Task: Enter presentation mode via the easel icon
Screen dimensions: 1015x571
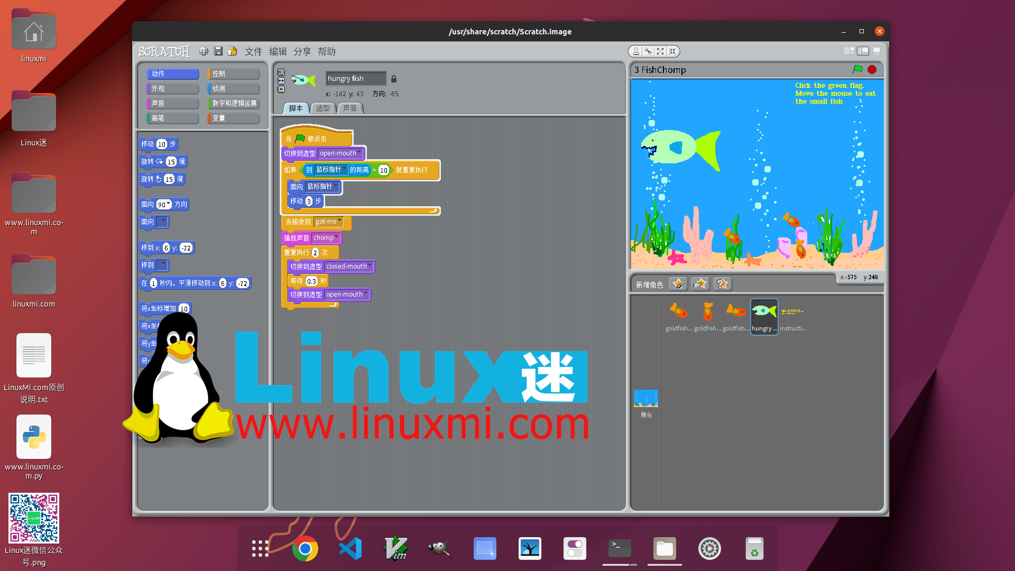Action: [877, 51]
